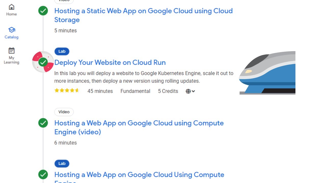The image size is (326, 183).
Task: Click green checkmark beside Cloud Run lab
Action: pyautogui.click(x=43, y=62)
